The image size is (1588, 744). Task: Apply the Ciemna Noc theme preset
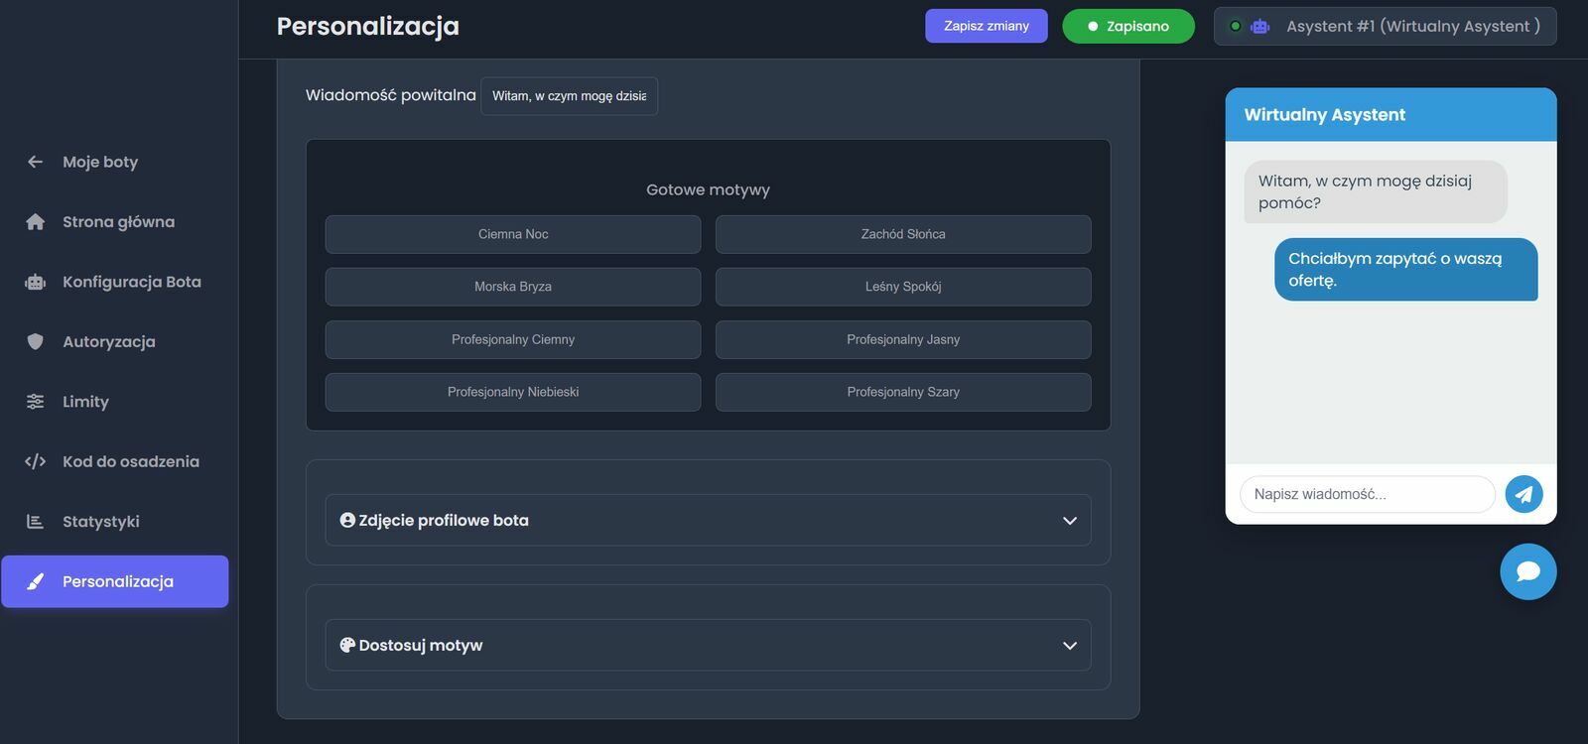point(513,234)
